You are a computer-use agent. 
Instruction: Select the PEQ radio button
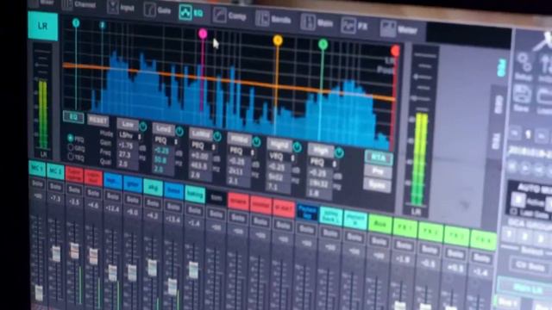click(x=71, y=138)
